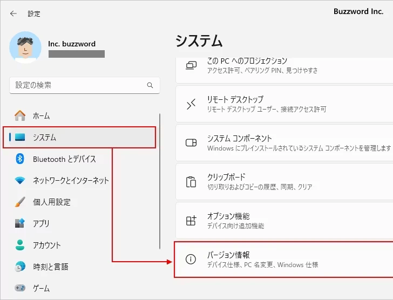Click the ゲーム controller icon
The width and height of the screenshot is (393, 300).
coord(20,288)
